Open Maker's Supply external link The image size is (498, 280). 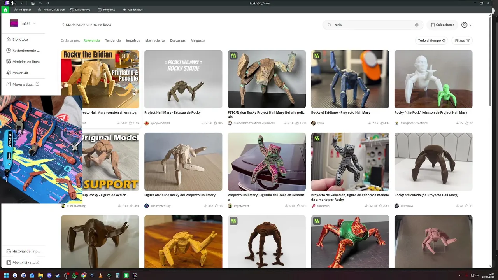(23, 84)
